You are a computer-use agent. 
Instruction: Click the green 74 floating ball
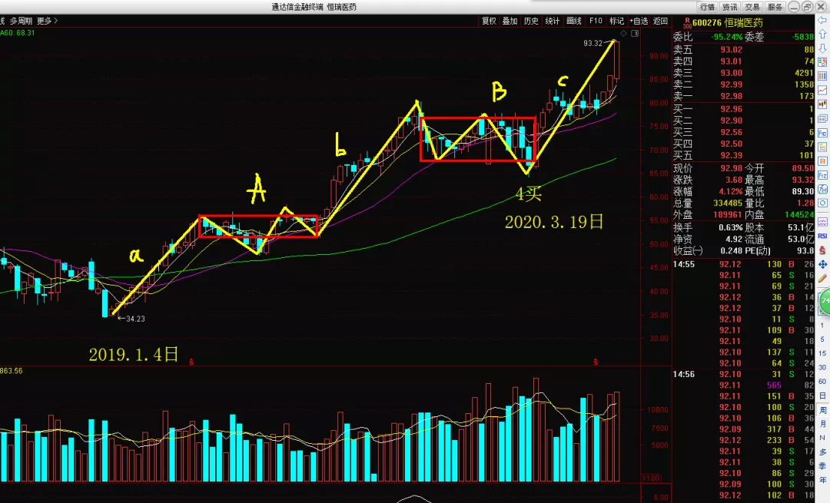pyautogui.click(x=825, y=301)
